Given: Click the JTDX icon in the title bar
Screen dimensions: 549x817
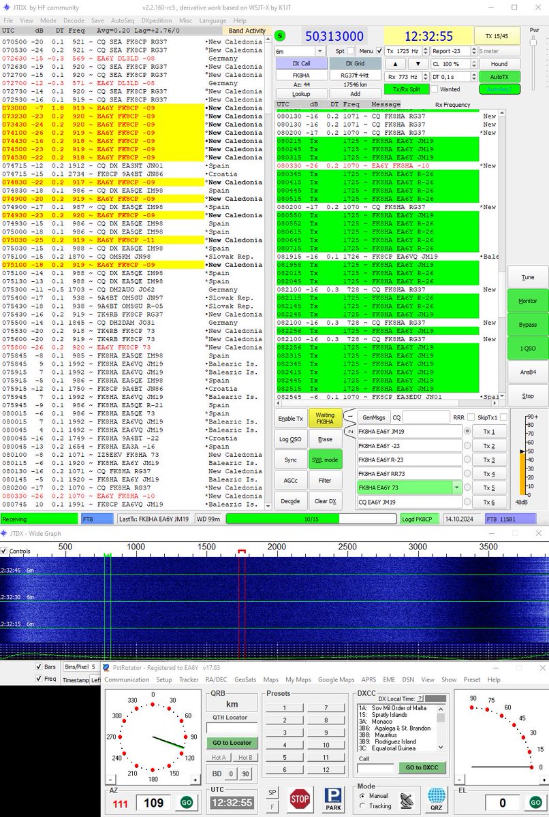Looking at the screenshot, I should (6, 7).
